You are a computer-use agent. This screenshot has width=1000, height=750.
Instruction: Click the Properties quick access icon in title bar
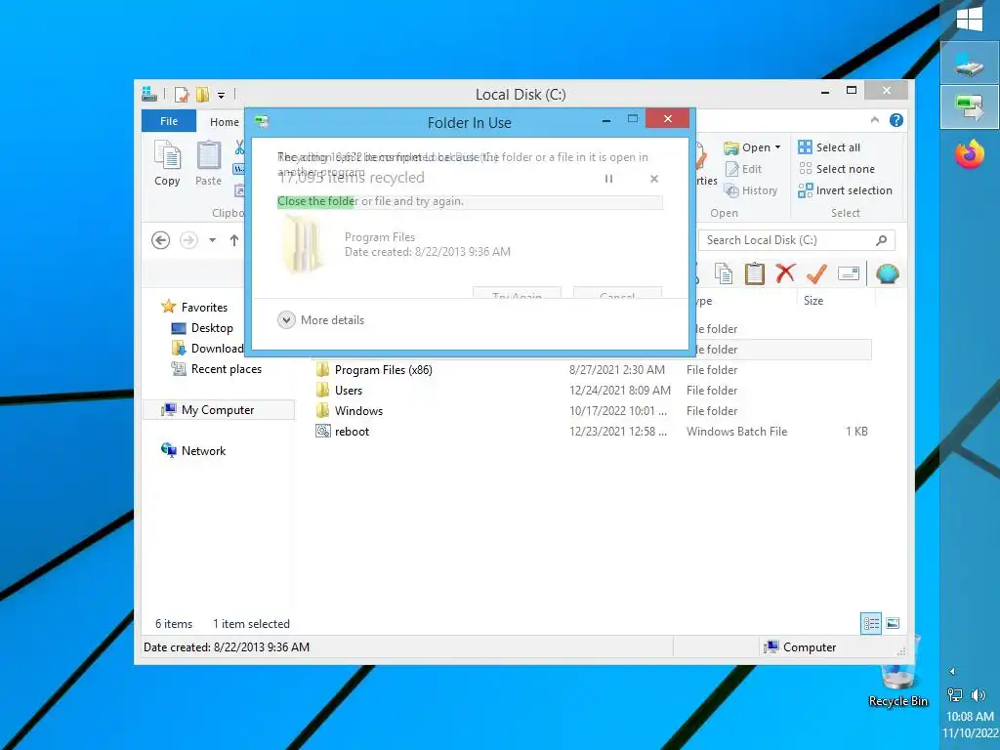tap(182, 95)
